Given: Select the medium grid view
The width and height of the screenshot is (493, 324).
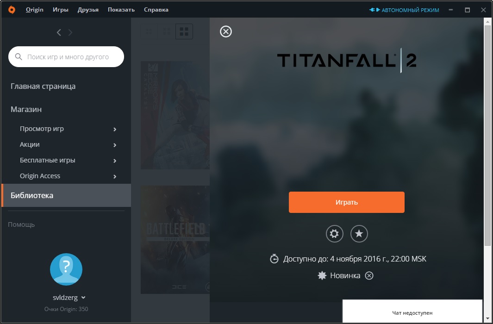Looking at the screenshot, I should [x=167, y=31].
